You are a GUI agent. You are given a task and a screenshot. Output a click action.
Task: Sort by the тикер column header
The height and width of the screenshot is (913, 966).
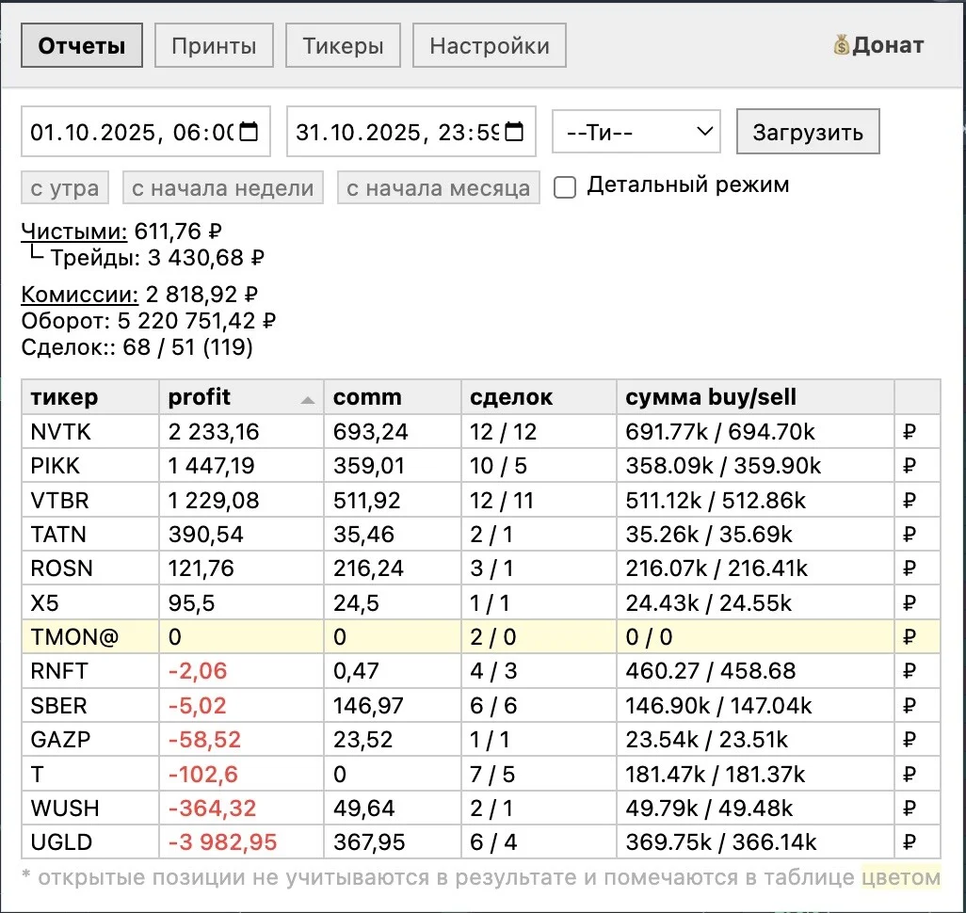[x=90, y=397]
